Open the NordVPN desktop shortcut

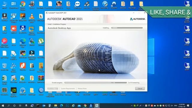pos(114,5)
